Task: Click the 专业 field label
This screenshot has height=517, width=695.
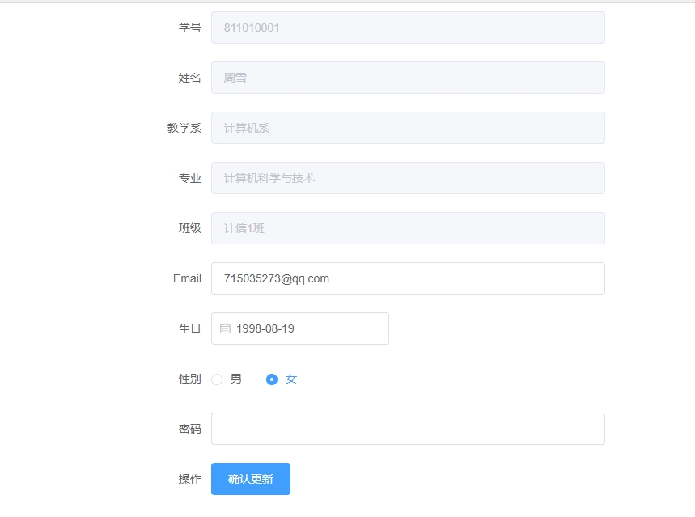Action: (189, 178)
